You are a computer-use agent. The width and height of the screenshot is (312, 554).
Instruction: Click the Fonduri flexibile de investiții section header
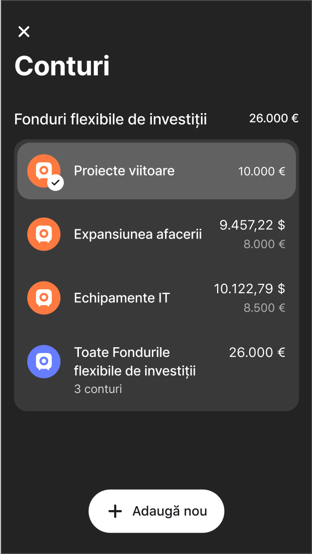[x=110, y=119]
